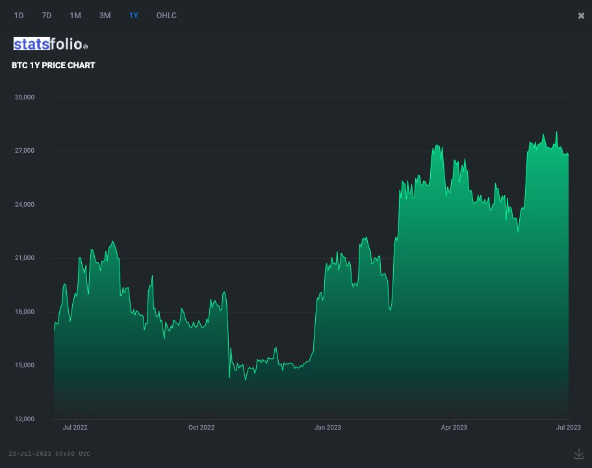The width and height of the screenshot is (592, 468).
Task: Switch to the 1D timeframe tab
Action: click(x=18, y=16)
